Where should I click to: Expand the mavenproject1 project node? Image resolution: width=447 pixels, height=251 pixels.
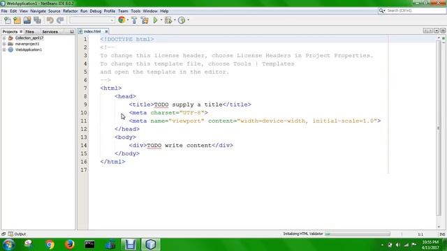[x=4, y=44]
